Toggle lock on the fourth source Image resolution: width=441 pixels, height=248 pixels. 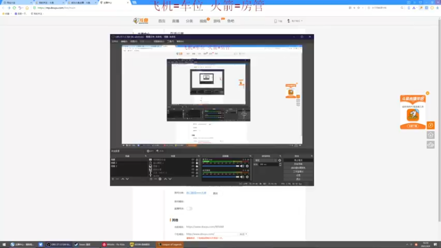pyautogui.click(x=197, y=170)
